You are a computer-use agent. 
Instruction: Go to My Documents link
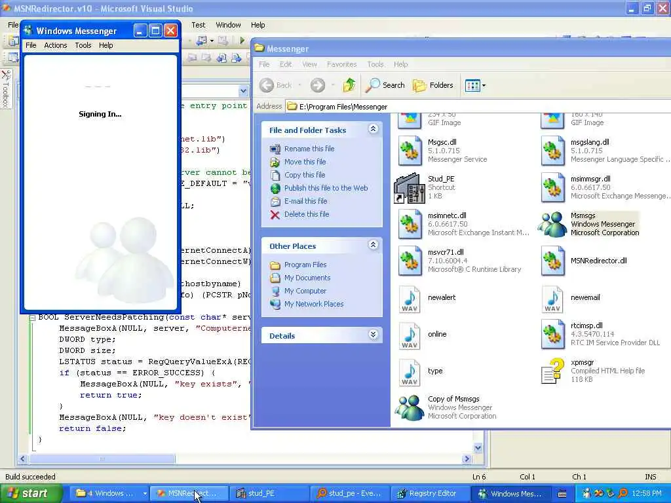[x=307, y=278]
